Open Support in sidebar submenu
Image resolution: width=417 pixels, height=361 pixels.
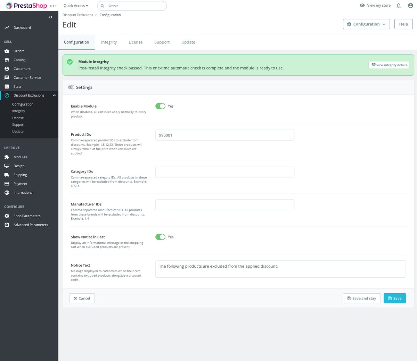[x=18, y=125]
